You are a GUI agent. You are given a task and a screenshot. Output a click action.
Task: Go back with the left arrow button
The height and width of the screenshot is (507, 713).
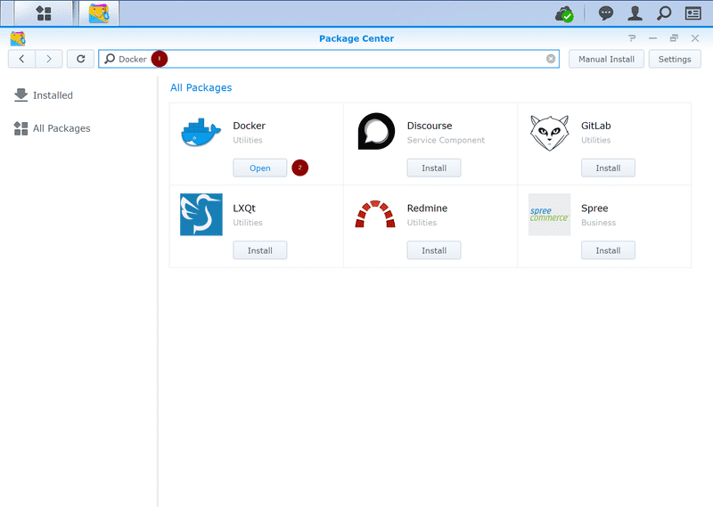(21, 59)
